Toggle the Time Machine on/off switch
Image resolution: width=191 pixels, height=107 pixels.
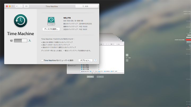[x=21, y=41]
